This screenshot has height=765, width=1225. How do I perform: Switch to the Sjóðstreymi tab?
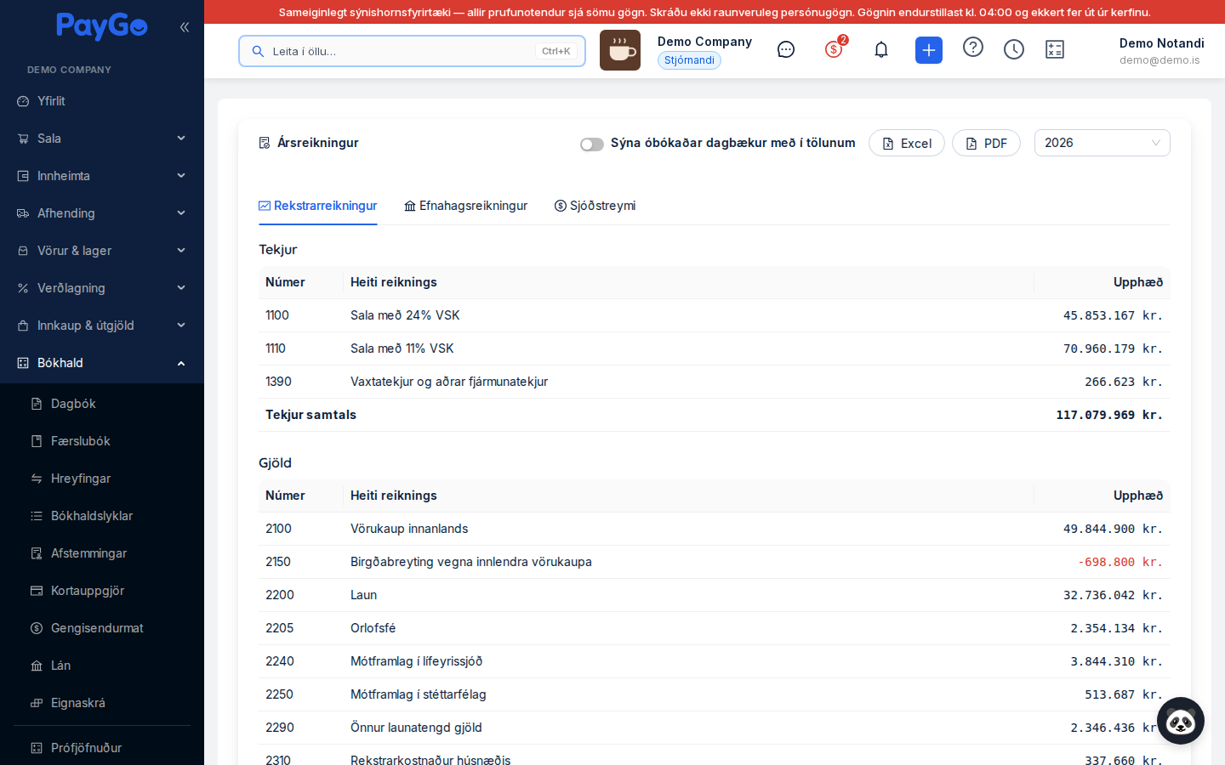point(595,206)
